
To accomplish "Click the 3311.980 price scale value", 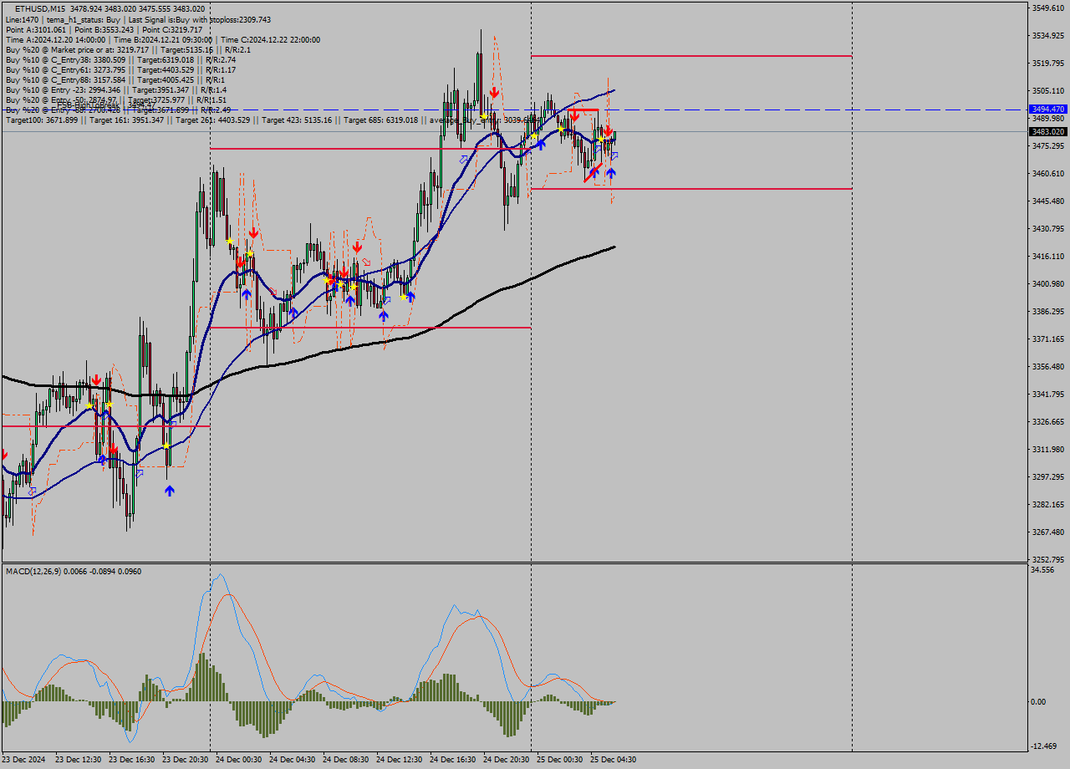I will click(x=1048, y=449).
